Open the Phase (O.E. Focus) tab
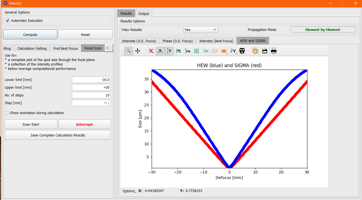The width and height of the screenshot is (362, 200). pyautogui.click(x=178, y=41)
